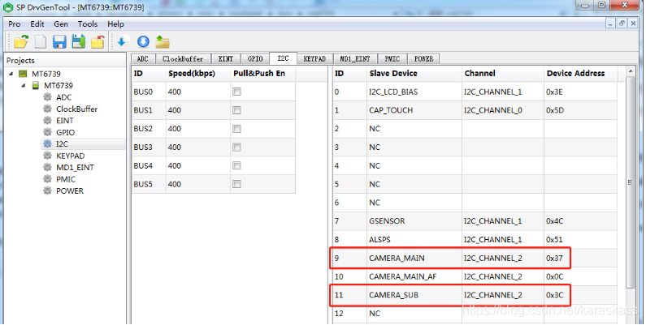Select ClockBuffer in the Projects tree
This screenshot has width=646, height=325.
(x=77, y=109)
